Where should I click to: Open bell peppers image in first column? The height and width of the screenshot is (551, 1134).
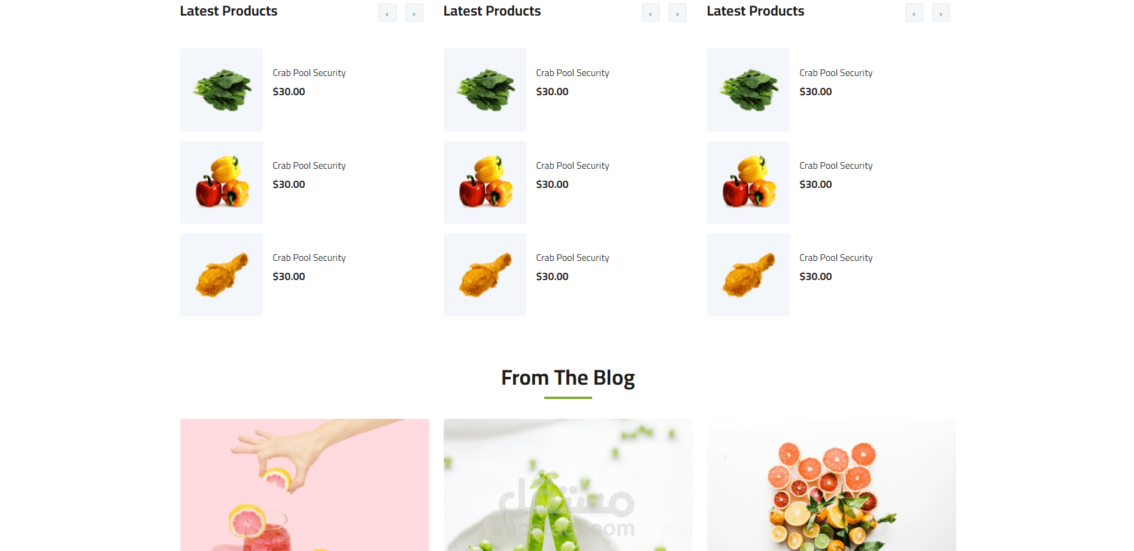[222, 182]
